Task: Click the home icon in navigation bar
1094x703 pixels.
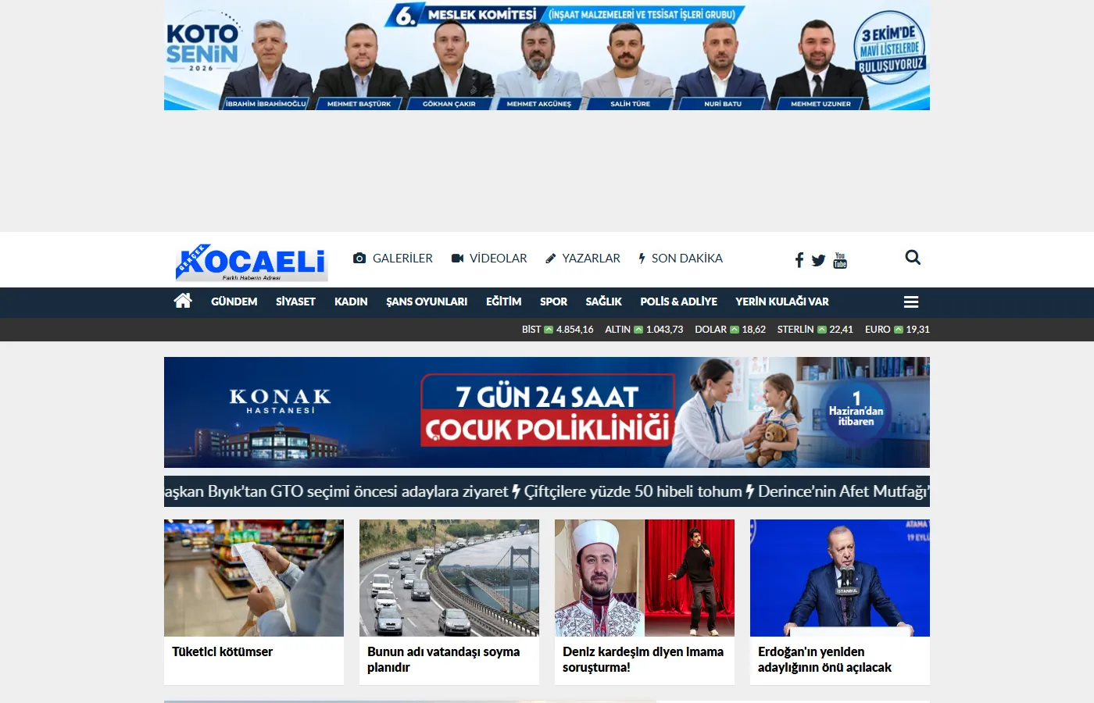Action: click(x=183, y=301)
